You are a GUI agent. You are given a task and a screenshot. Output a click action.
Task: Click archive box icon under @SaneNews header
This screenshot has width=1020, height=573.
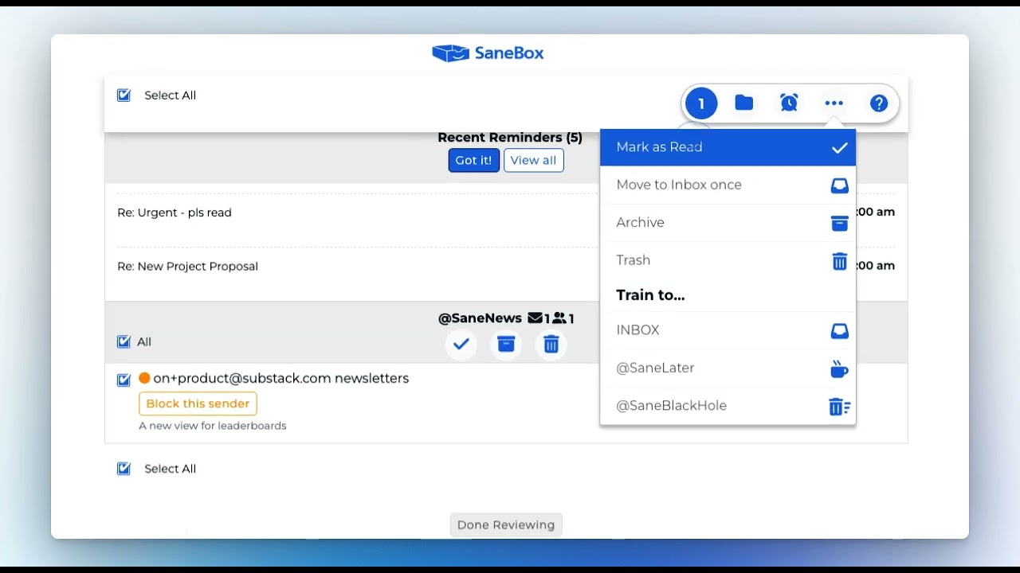(x=506, y=345)
